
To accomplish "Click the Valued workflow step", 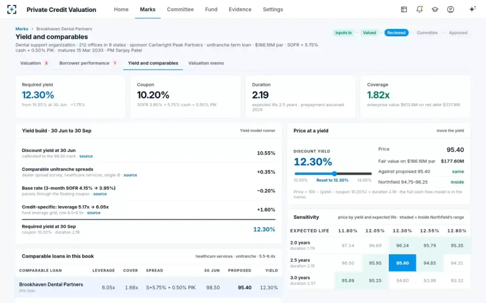I will [369, 33].
